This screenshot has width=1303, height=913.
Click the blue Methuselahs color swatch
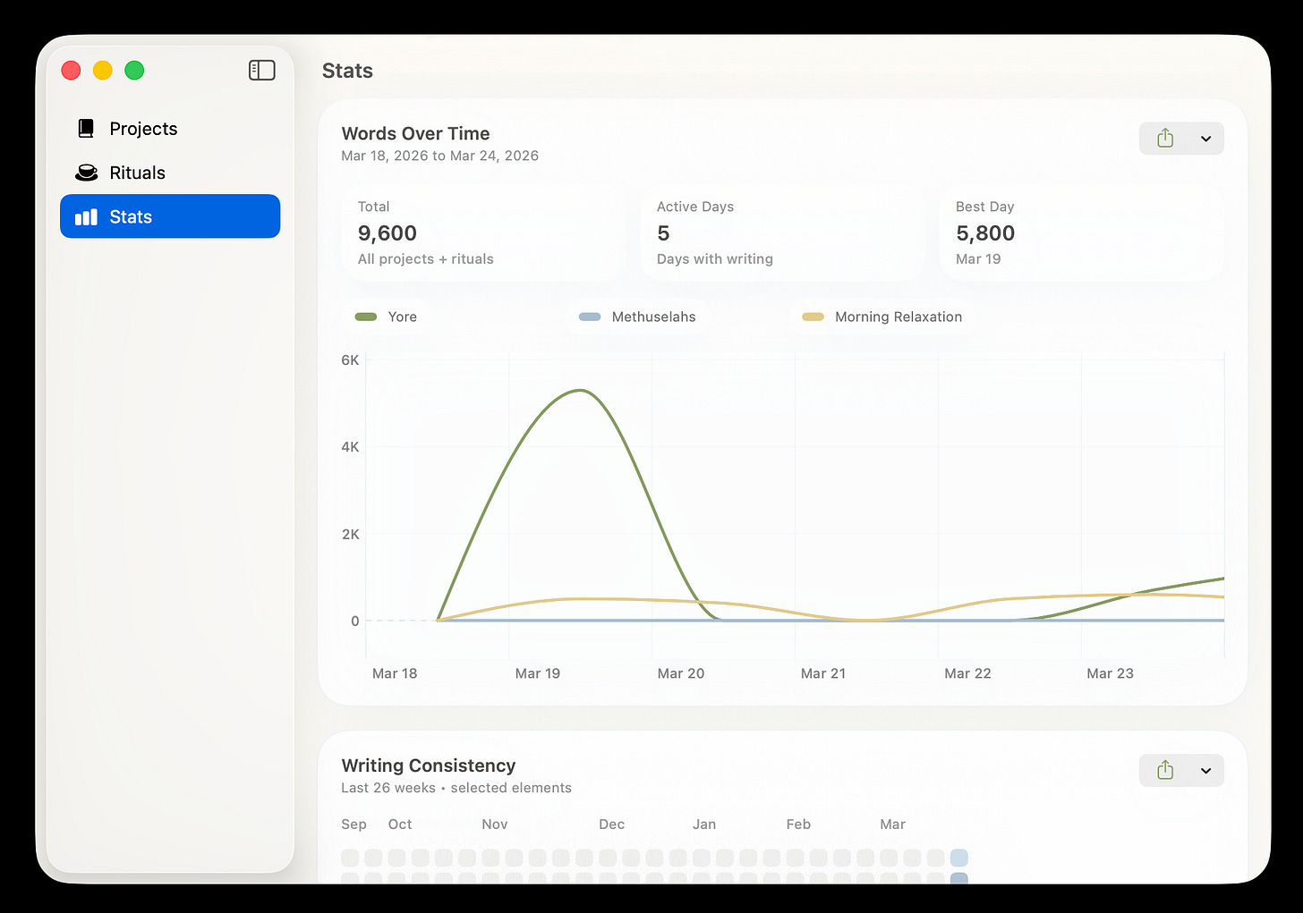590,317
